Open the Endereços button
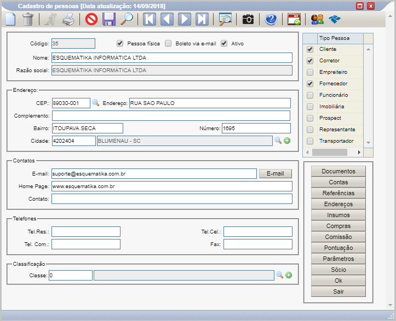 338,204
